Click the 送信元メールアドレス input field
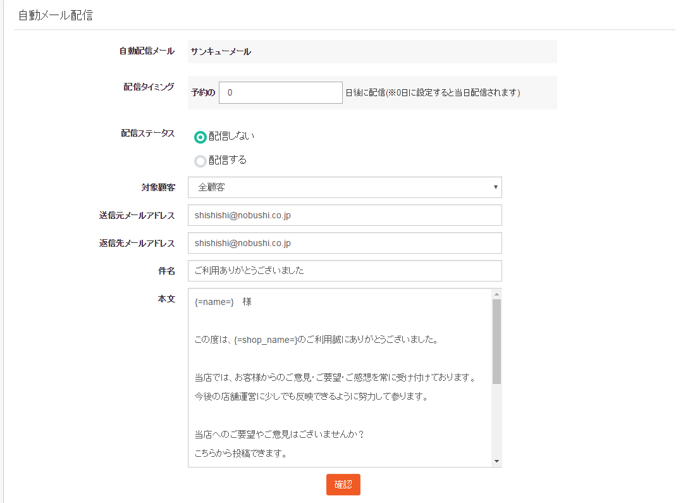 click(x=345, y=215)
